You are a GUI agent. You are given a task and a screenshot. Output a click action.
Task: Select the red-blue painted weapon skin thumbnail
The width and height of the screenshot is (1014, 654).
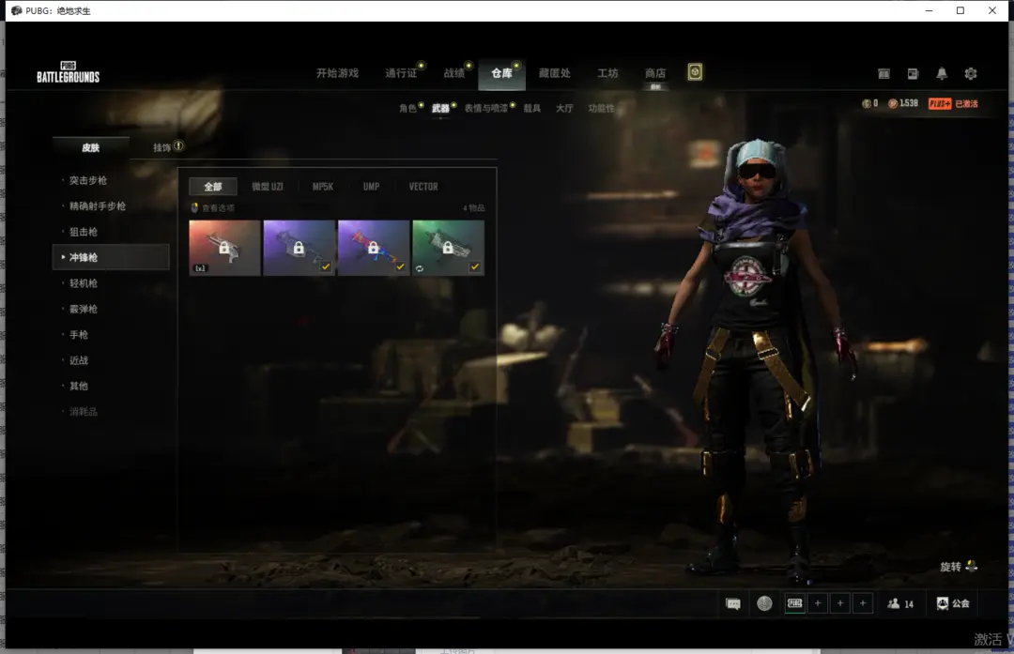click(x=374, y=248)
